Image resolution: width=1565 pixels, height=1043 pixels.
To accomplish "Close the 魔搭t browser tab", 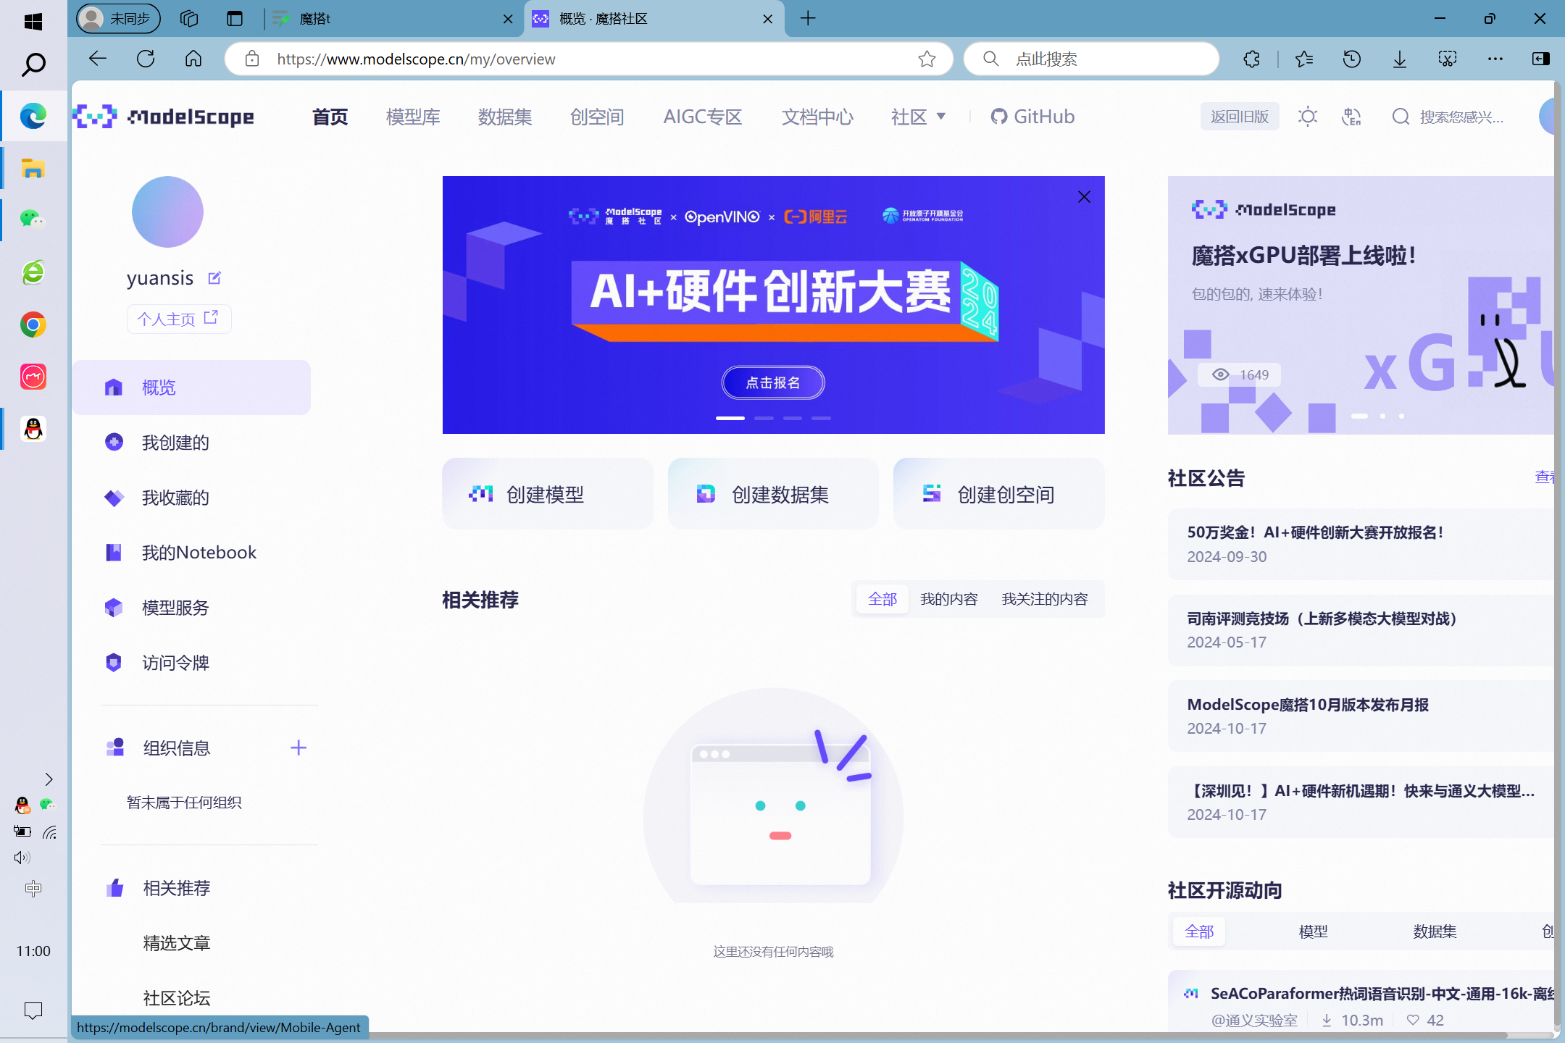I will 508,19.
